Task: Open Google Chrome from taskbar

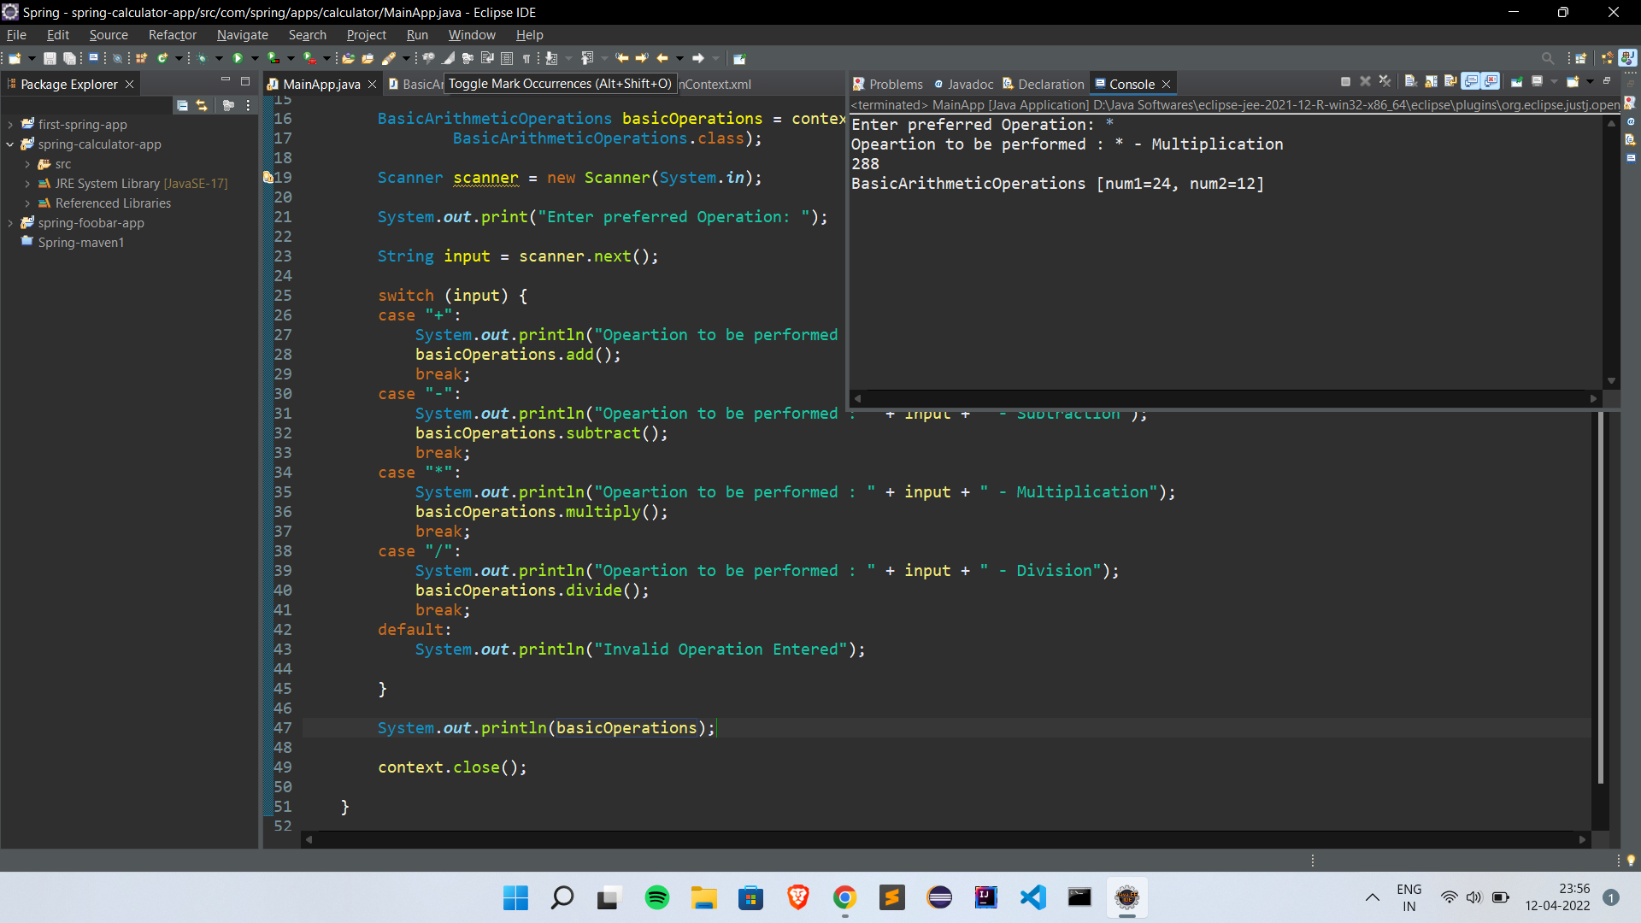Action: pyautogui.click(x=844, y=897)
